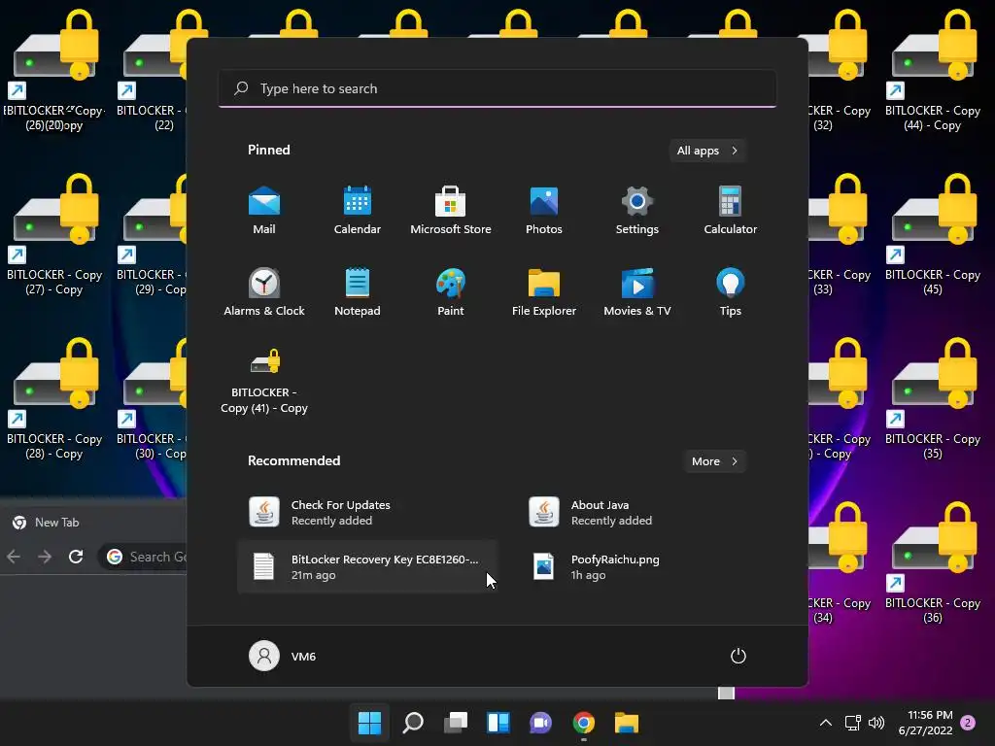Open the Power options button
The height and width of the screenshot is (746, 995).
[738, 656]
